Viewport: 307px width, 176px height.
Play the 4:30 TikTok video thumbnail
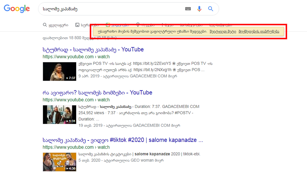click(x=60, y=162)
